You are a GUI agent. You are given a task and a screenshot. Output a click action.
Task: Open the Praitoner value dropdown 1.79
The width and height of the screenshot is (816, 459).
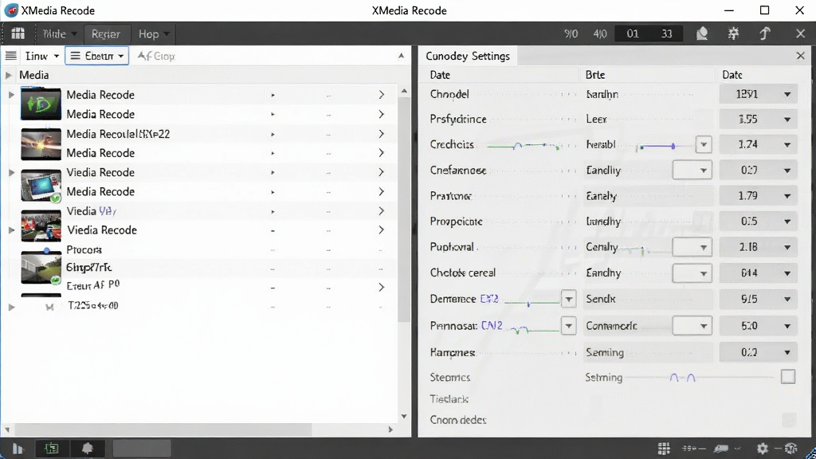tap(759, 196)
